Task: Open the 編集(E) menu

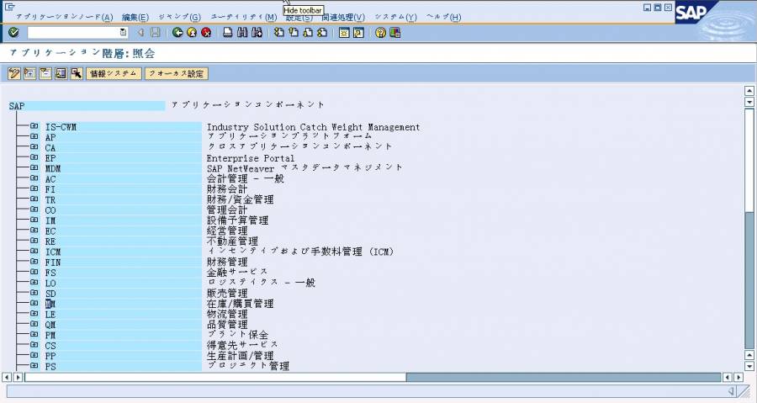Action: point(135,17)
